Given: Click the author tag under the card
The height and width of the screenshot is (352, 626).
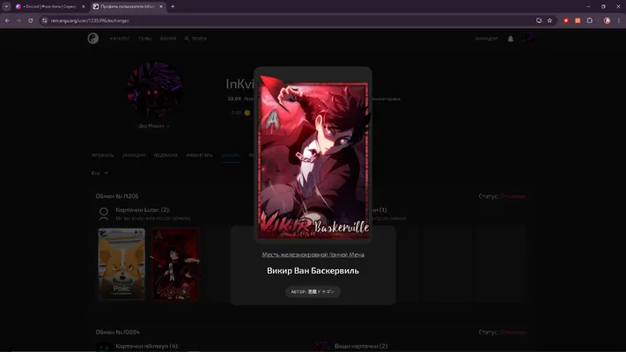Looking at the screenshot, I should [x=313, y=292].
